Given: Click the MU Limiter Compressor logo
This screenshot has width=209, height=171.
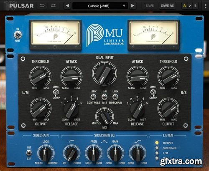Looking at the screenshot, I should point(105,35).
